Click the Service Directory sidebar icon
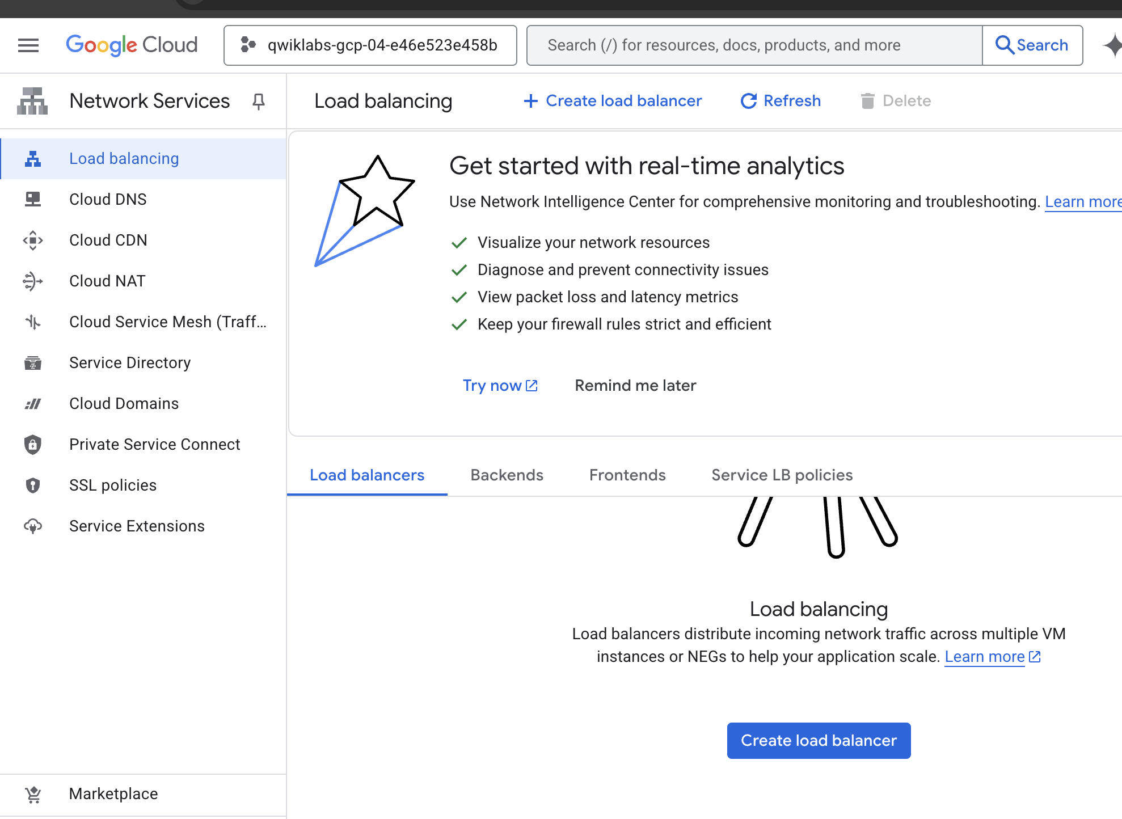 click(x=33, y=363)
